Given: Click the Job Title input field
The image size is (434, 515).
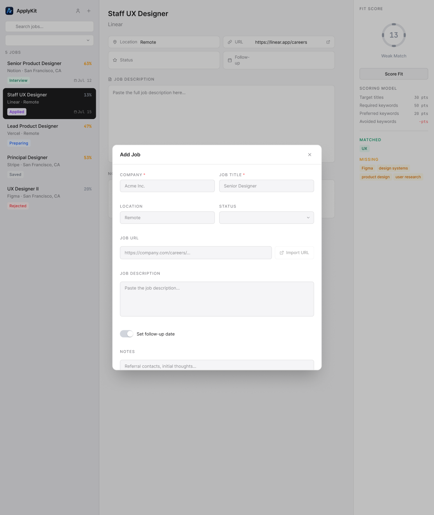Looking at the screenshot, I should click(266, 186).
